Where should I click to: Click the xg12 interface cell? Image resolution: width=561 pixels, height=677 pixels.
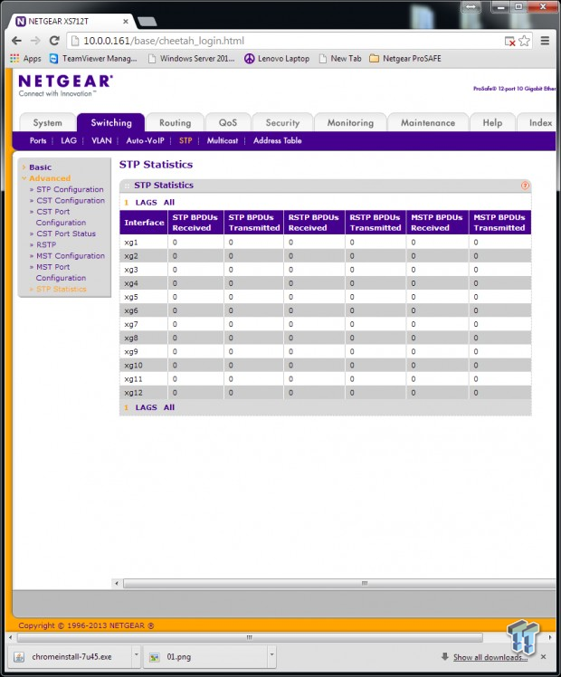[144, 393]
